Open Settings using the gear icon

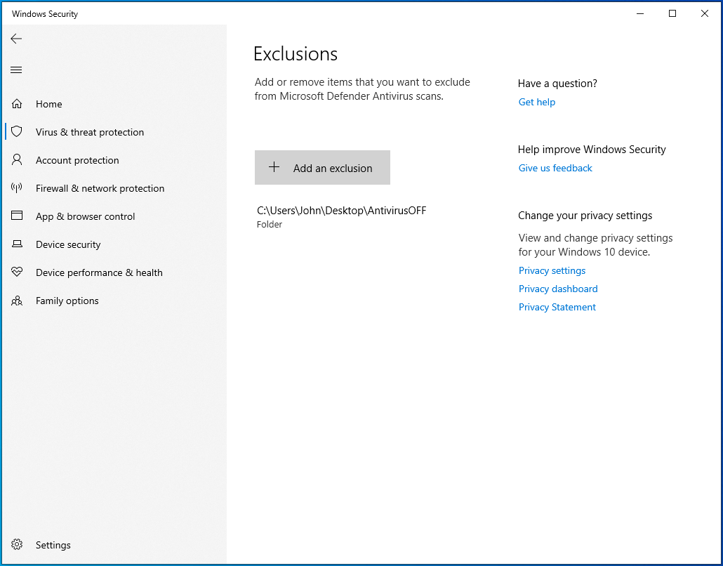pyautogui.click(x=17, y=545)
